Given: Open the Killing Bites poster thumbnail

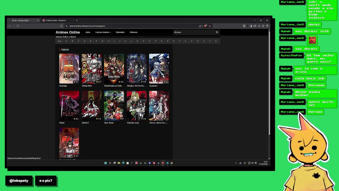Looking at the screenshot, I should 92,69.
